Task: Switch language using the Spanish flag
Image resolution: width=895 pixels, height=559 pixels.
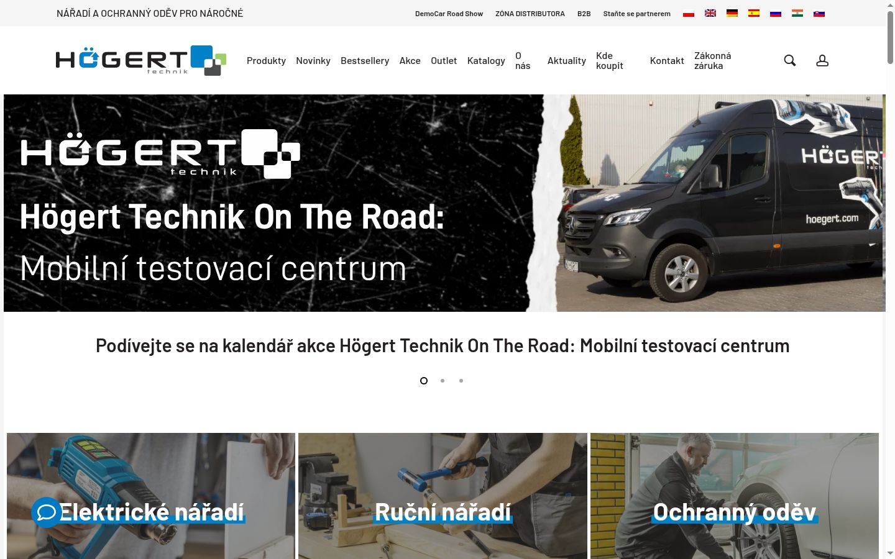Action: tap(754, 13)
